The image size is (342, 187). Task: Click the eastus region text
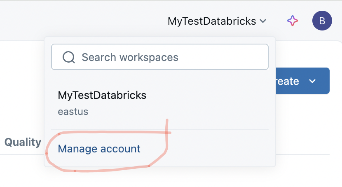pyautogui.click(x=73, y=112)
